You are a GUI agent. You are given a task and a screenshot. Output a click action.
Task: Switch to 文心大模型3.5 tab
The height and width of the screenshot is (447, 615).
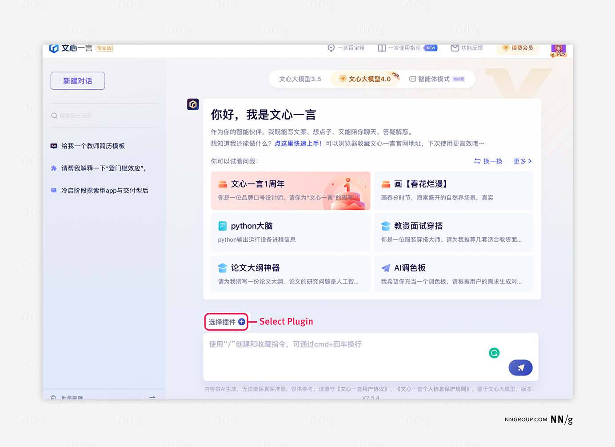click(x=300, y=79)
